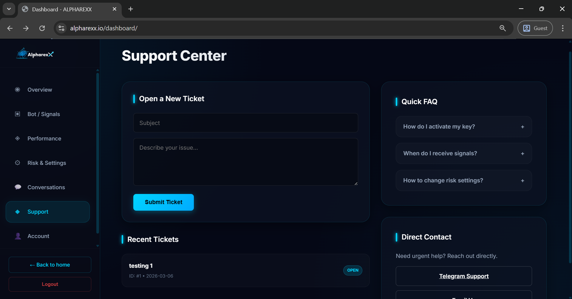This screenshot has width=572, height=299.
Task: Open the Overview menu item
Action: (48, 90)
